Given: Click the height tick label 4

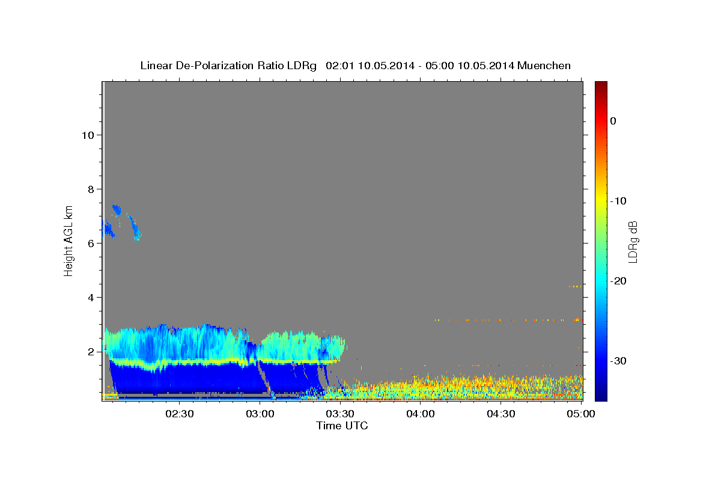Looking at the screenshot, I should pos(91,298).
